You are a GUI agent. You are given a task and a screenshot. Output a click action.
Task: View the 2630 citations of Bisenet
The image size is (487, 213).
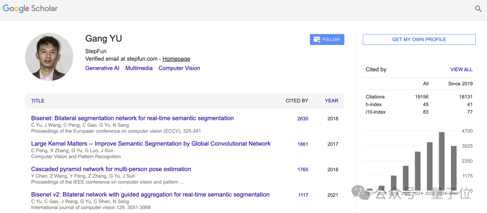(303, 119)
